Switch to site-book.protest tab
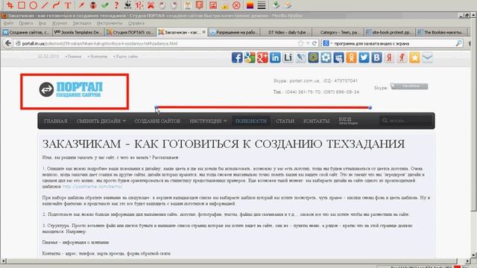The image size is (477, 268). 389,32
